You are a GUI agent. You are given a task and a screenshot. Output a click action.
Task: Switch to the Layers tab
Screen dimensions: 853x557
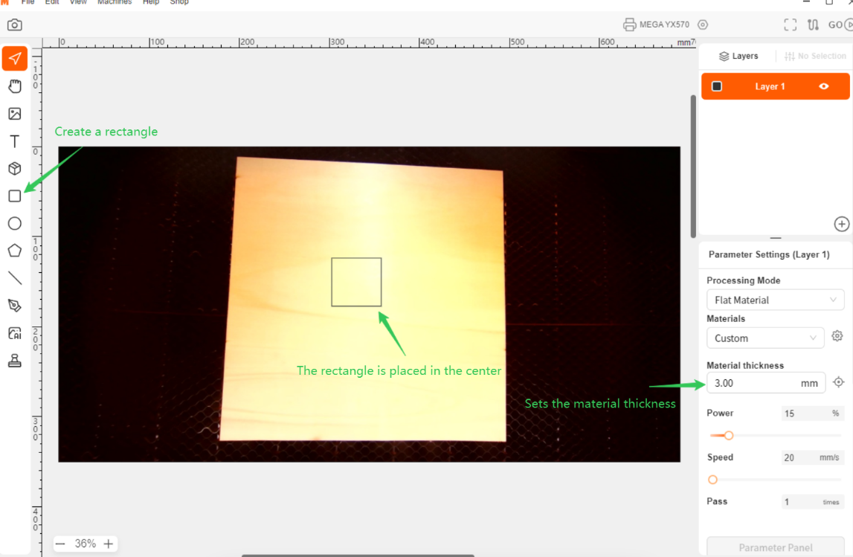click(x=738, y=56)
